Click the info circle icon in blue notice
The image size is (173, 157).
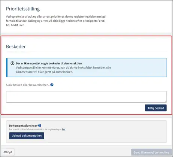click(x=12, y=63)
